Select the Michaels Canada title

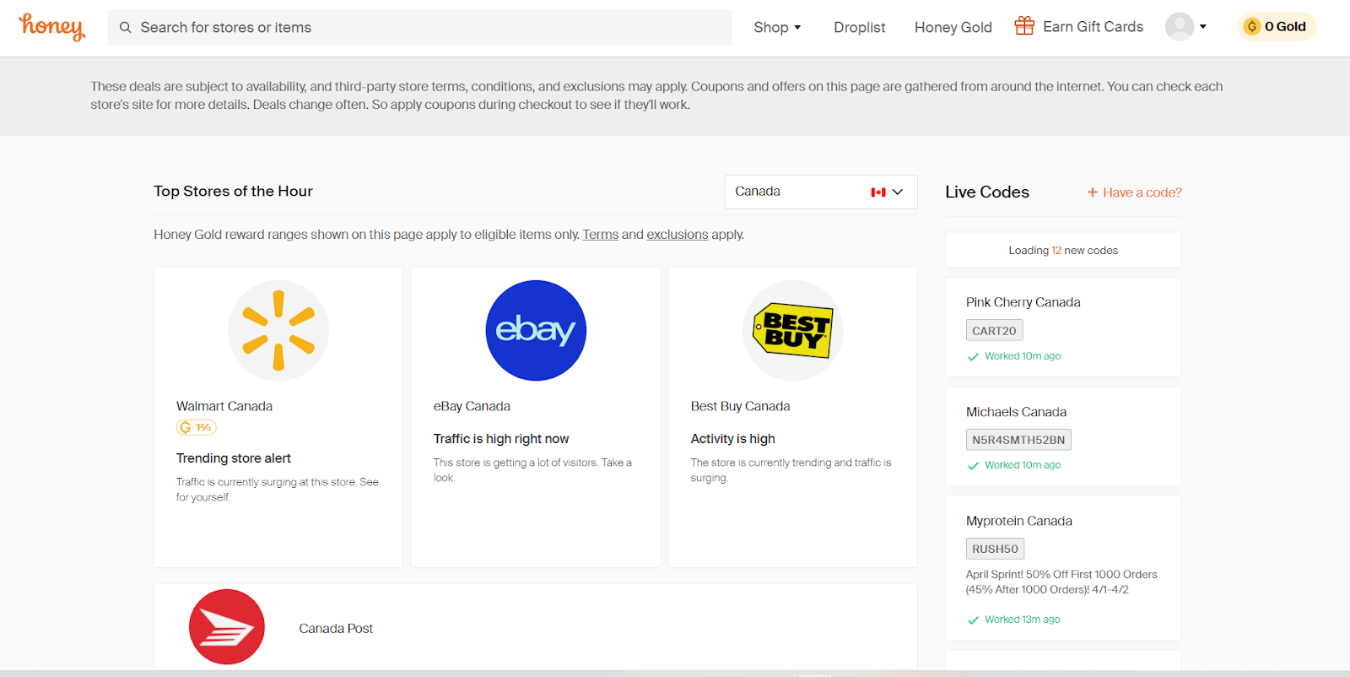(1017, 412)
